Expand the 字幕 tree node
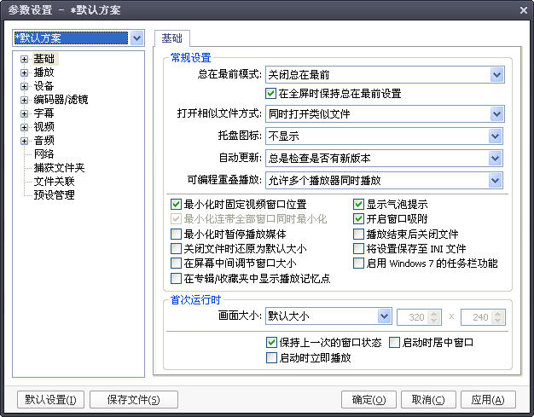 click(25, 113)
